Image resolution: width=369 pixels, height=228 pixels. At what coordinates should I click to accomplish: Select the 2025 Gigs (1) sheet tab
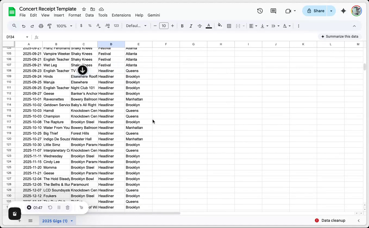(55, 221)
